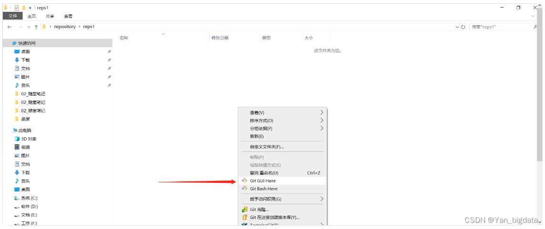Click the pin icon beside 桌面
This screenshot has width=545, height=229.
(x=109, y=51)
